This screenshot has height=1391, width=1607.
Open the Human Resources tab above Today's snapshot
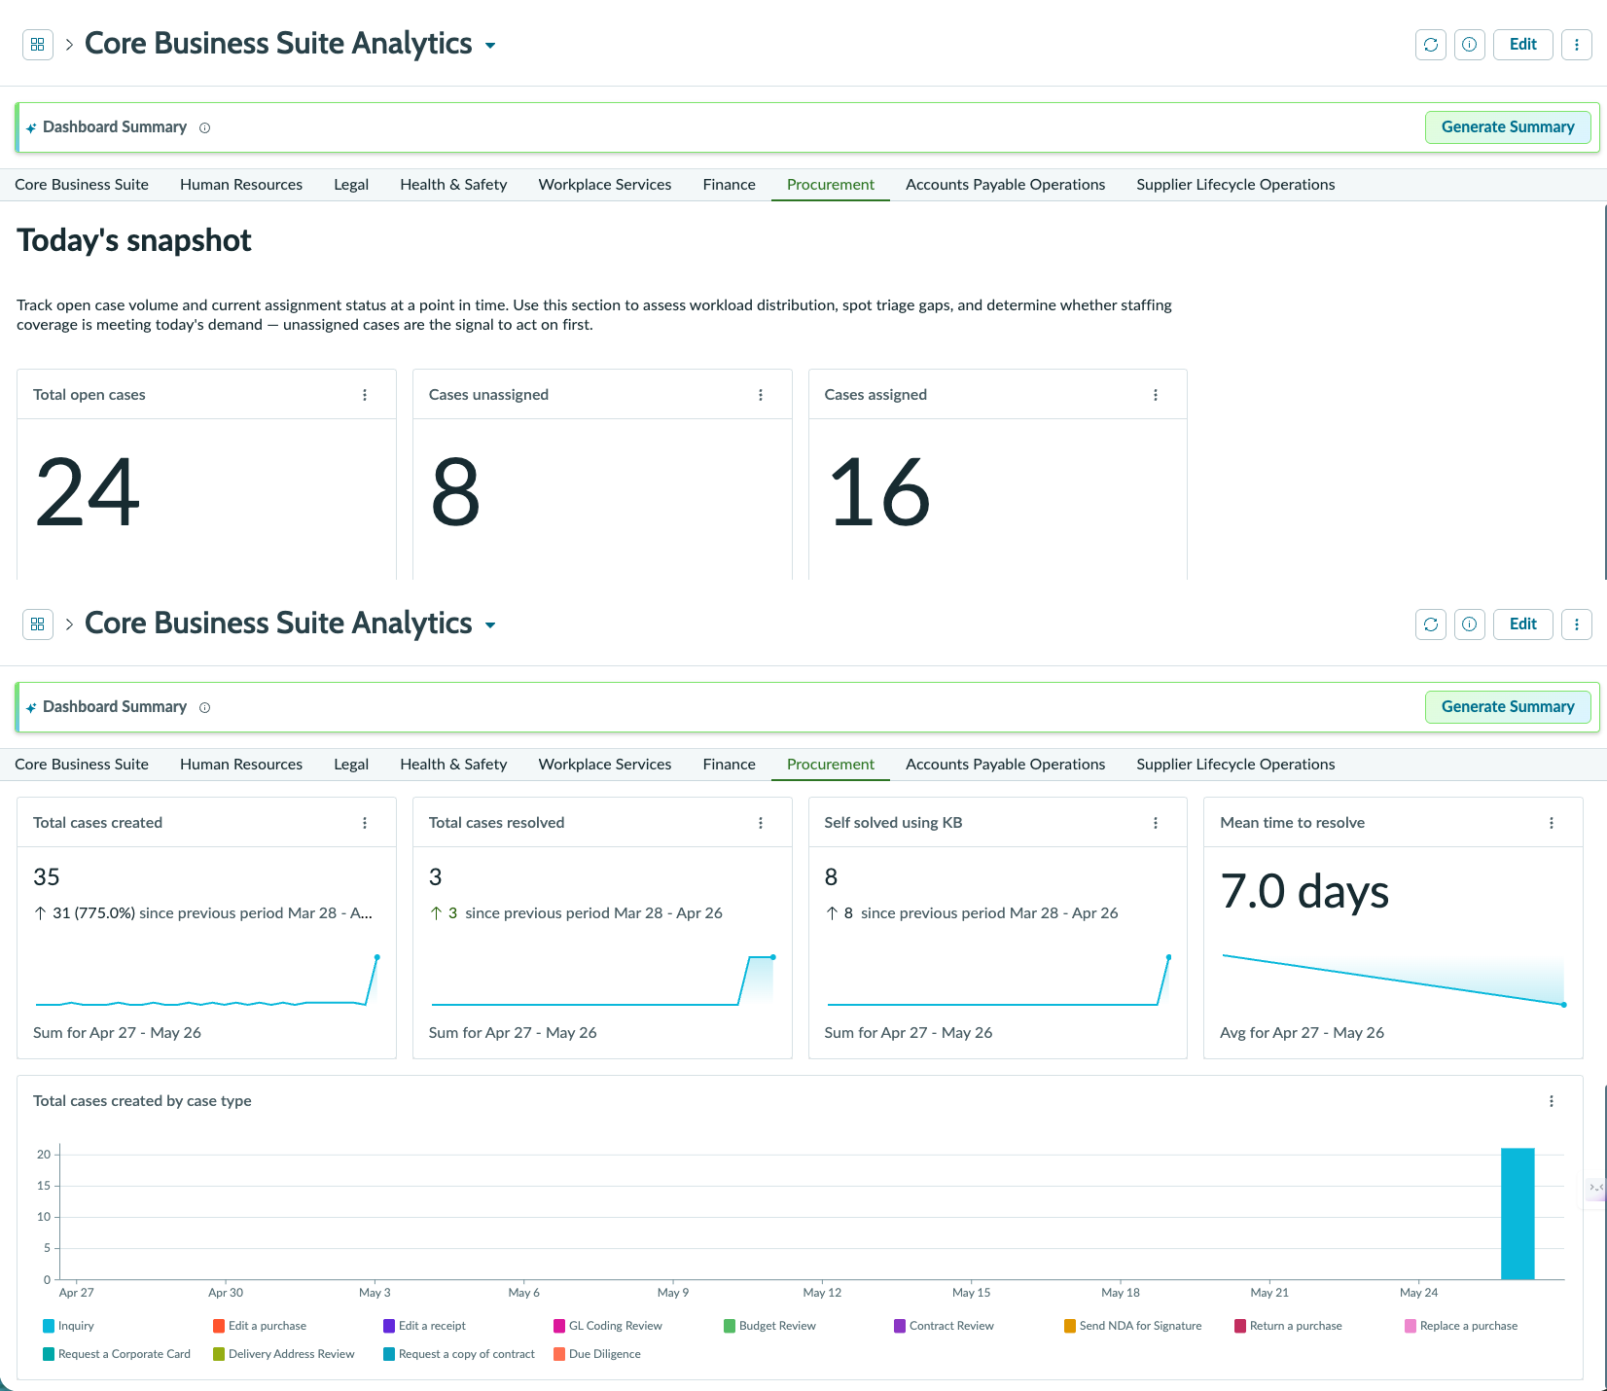[241, 185]
